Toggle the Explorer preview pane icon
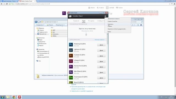 (x=138, y=25)
